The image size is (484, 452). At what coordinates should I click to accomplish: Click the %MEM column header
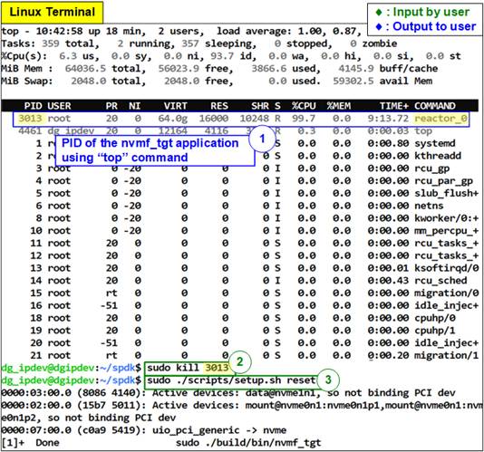(339, 106)
